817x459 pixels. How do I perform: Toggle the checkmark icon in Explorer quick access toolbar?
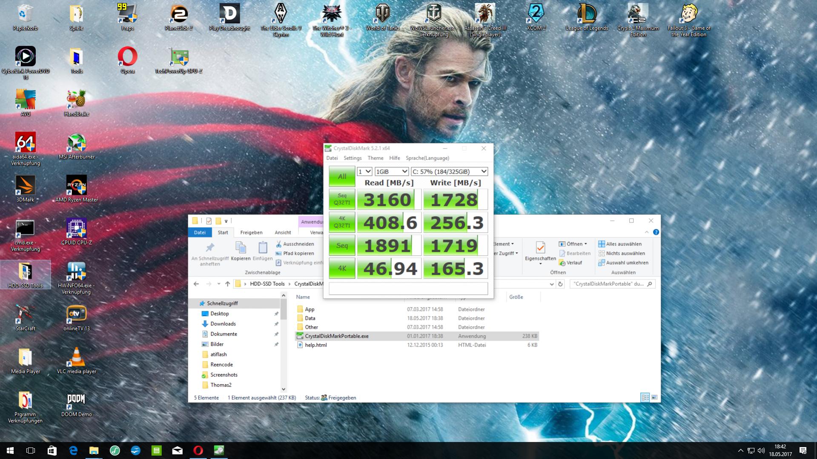[209, 221]
